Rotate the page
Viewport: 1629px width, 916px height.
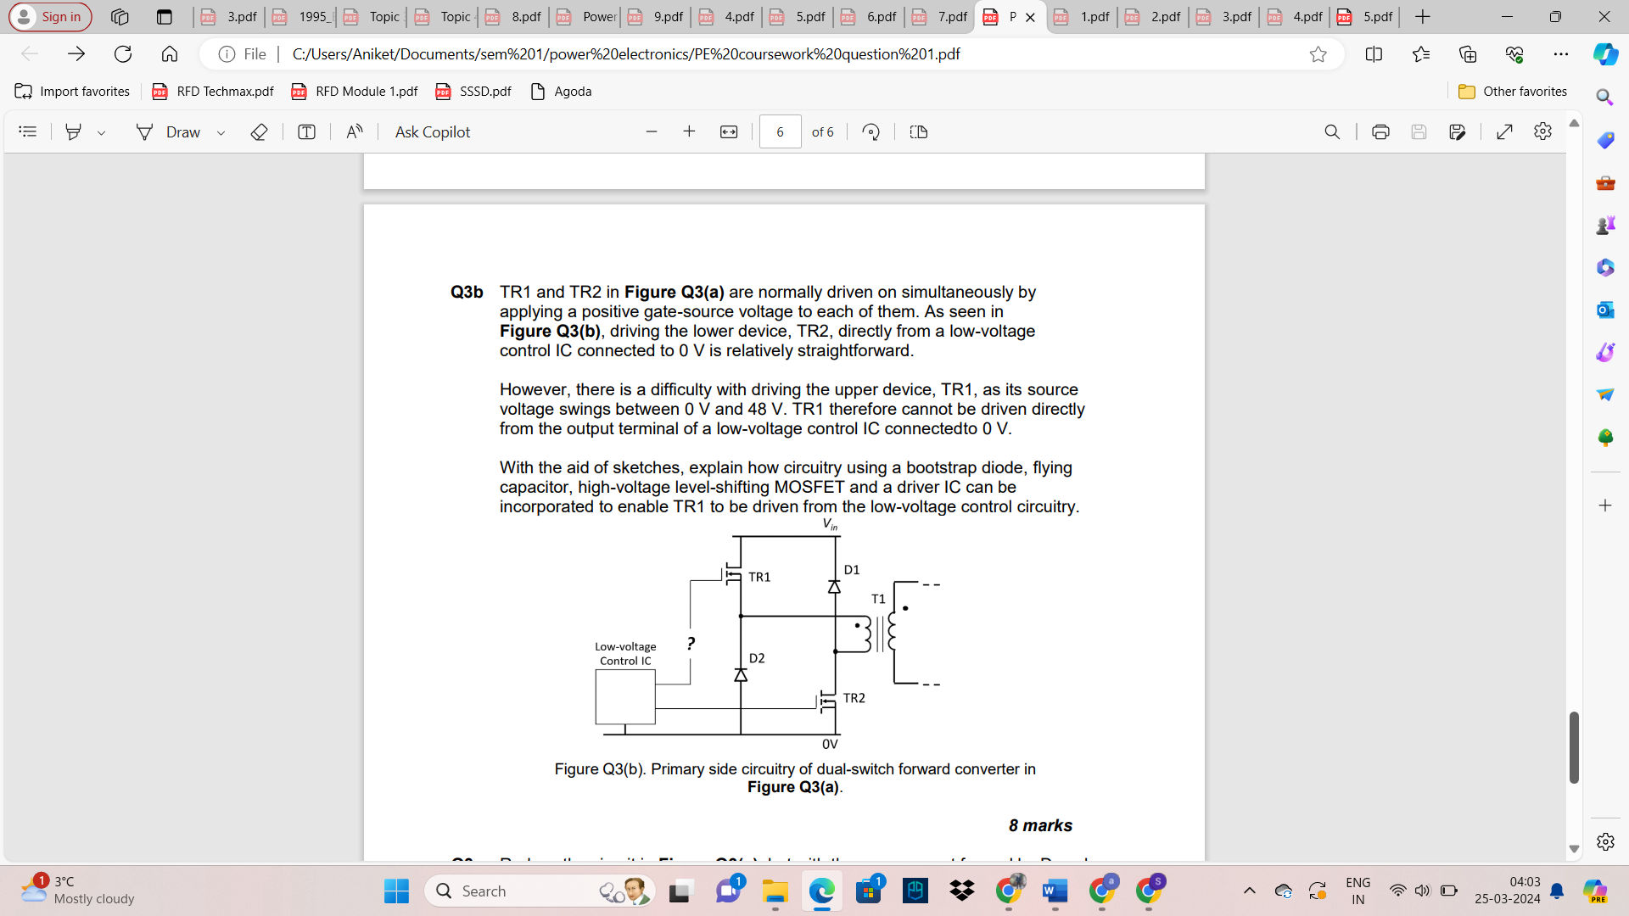coord(870,131)
